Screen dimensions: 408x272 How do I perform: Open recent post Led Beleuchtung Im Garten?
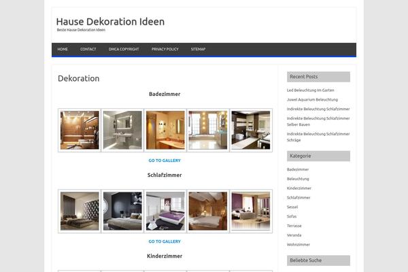pyautogui.click(x=311, y=90)
